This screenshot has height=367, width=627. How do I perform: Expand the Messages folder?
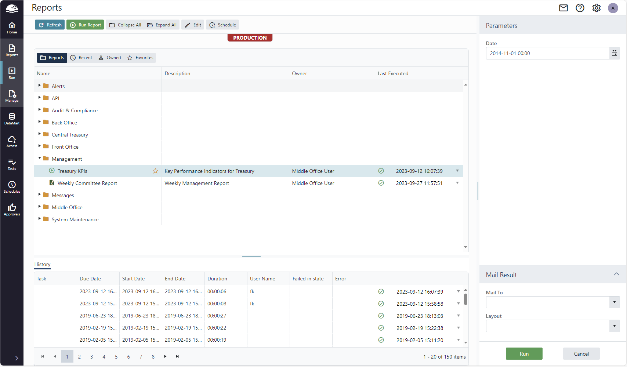[40, 195]
